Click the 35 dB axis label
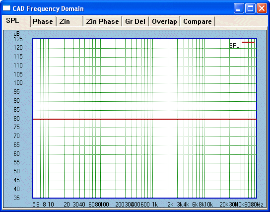270x212 pixels. 16,198
